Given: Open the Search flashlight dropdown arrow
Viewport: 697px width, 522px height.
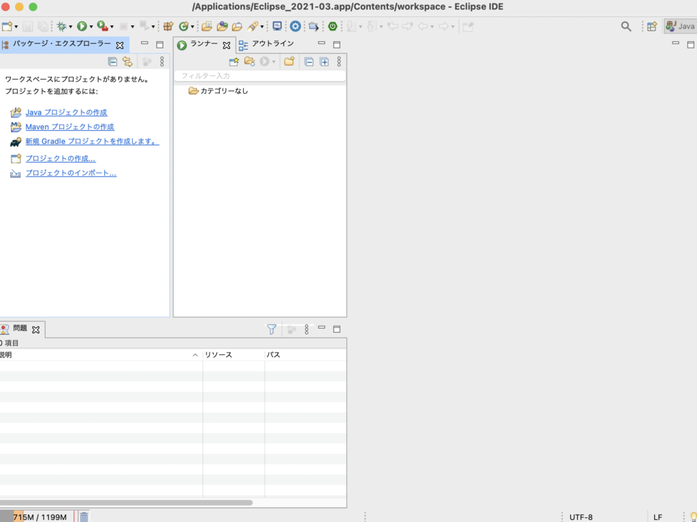Looking at the screenshot, I should click(262, 27).
